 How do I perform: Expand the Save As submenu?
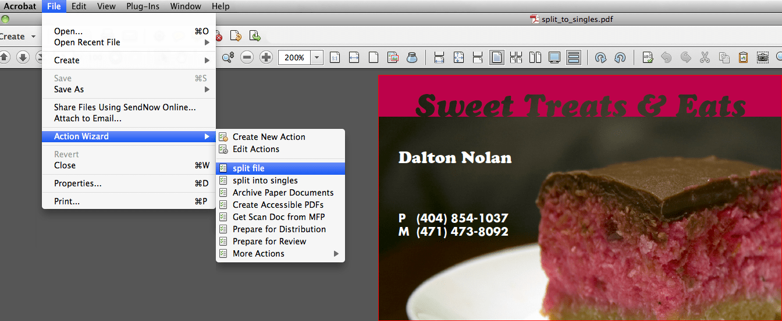click(x=129, y=89)
